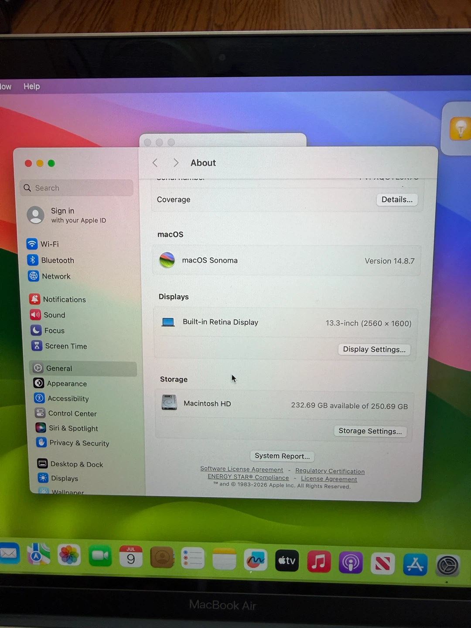Open Storage Settings...
Screen dimensions: 471x628
pyautogui.click(x=370, y=431)
